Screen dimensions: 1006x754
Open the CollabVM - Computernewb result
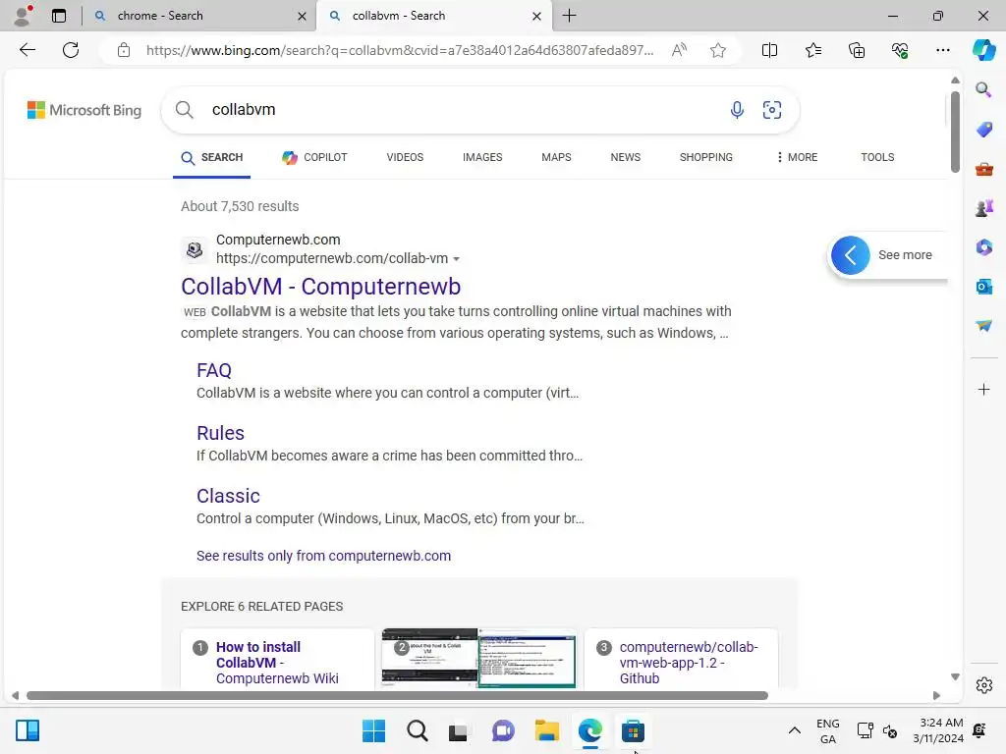321,287
